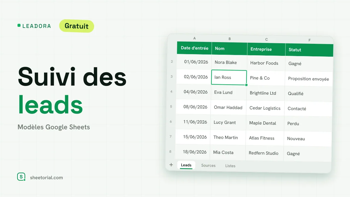
Task: Select the Perdu status cell
Action: 308,124
